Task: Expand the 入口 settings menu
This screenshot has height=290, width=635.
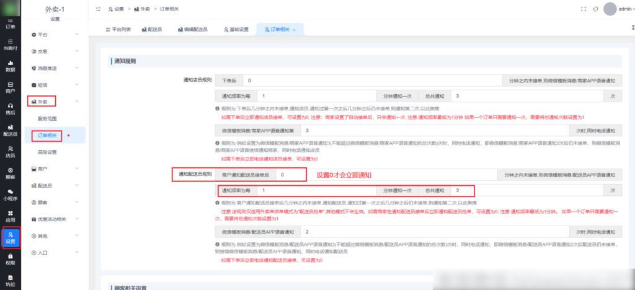Action: pos(55,253)
